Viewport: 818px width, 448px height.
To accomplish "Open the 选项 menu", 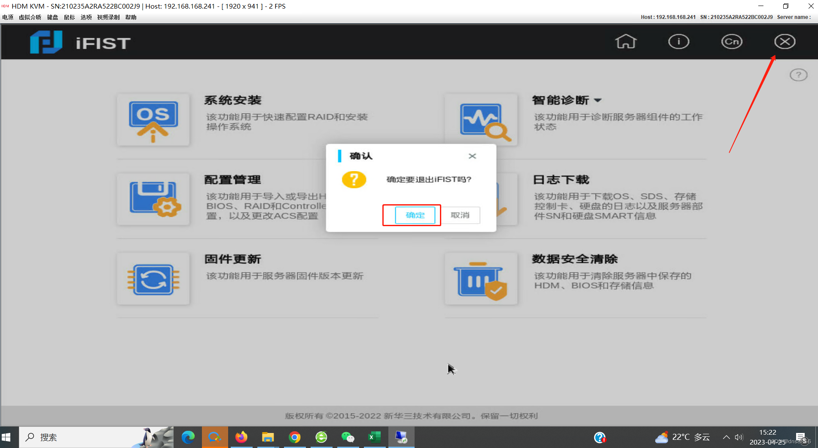I will (86, 17).
